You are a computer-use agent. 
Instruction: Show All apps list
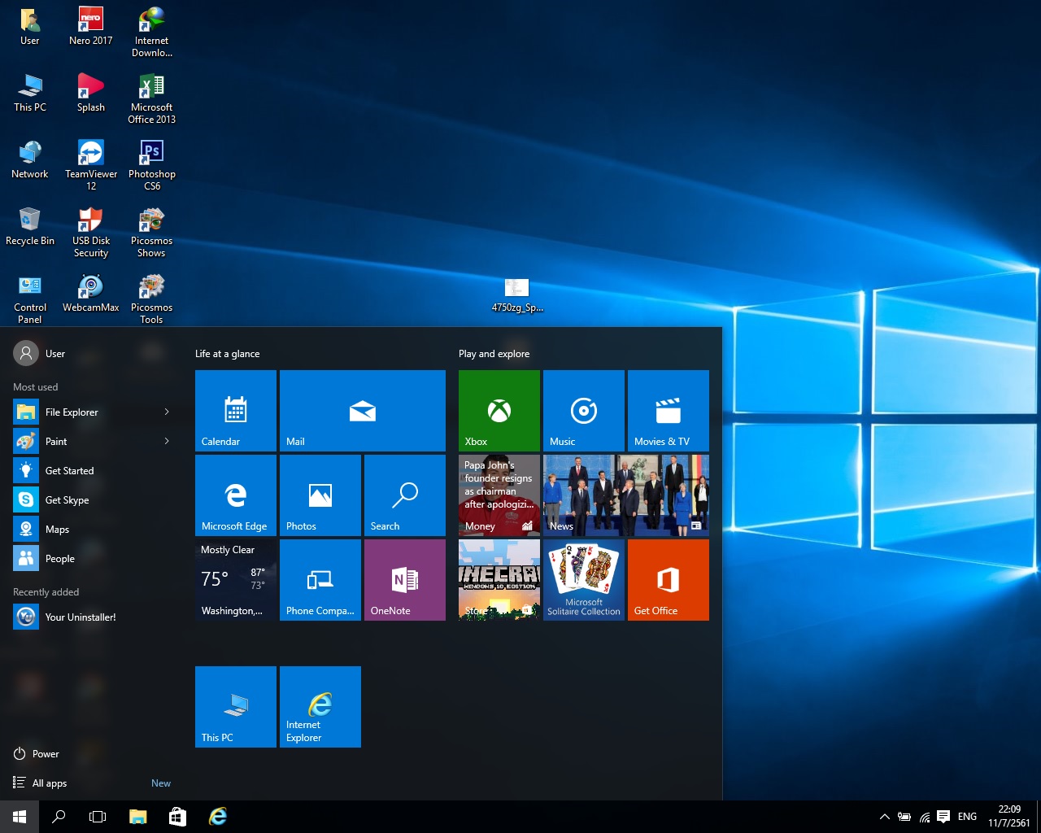[40, 783]
